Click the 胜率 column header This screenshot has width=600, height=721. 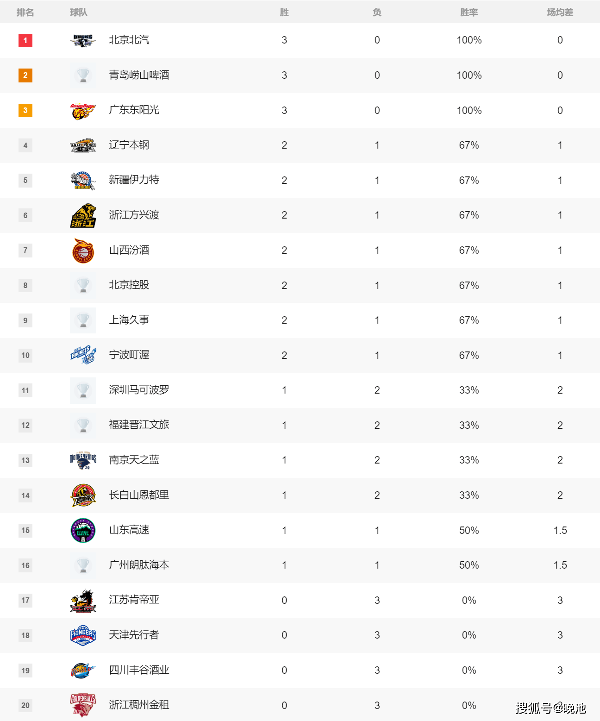(x=469, y=13)
